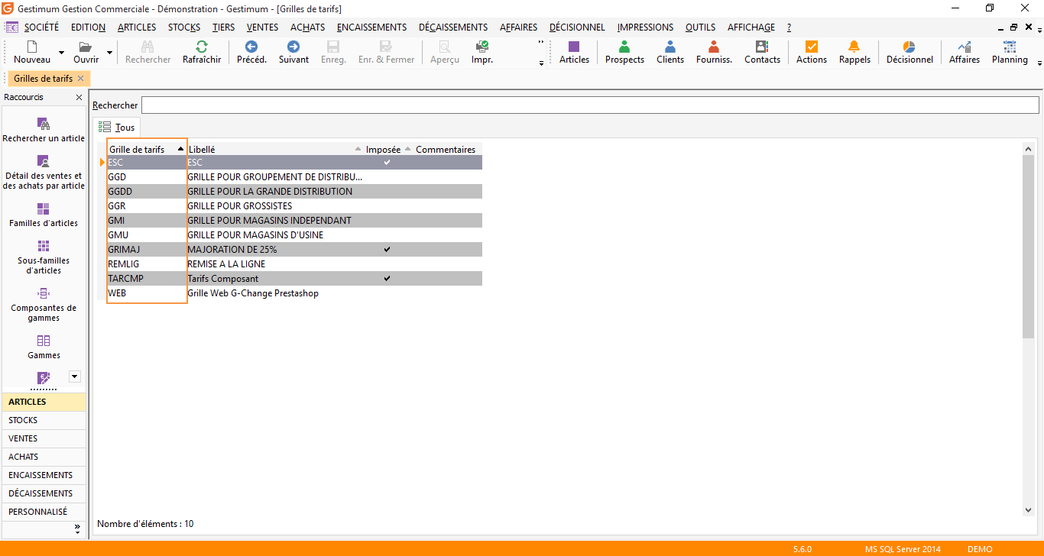Open the ENCAISSEMENTS menu
The height and width of the screenshot is (556, 1044).
coord(371,27)
